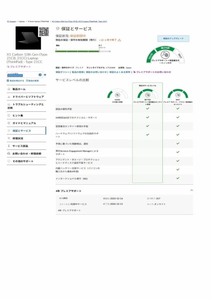This screenshot has height=299, width=211.
Task: Open お問い合わせ・修理依頼 in sidebar
Action: (27, 153)
